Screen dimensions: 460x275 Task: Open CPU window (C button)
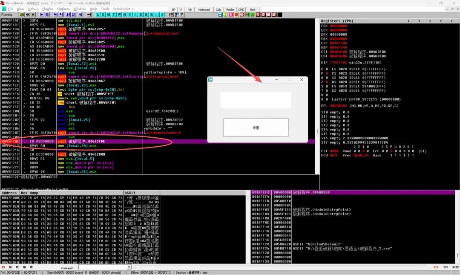130,14
